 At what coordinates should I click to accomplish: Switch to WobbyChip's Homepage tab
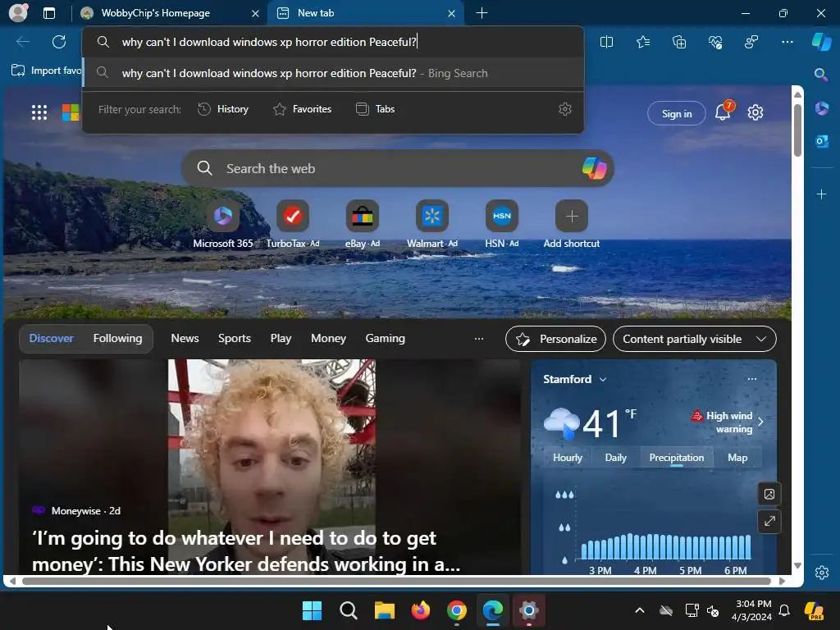[171, 13]
